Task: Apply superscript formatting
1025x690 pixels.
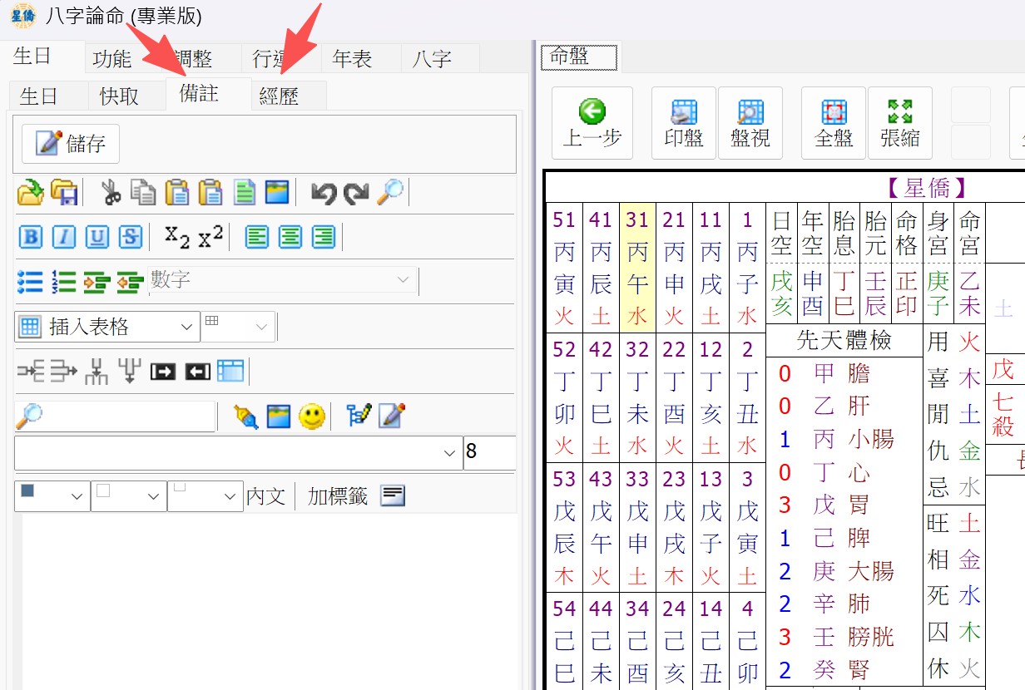Action: [210, 237]
